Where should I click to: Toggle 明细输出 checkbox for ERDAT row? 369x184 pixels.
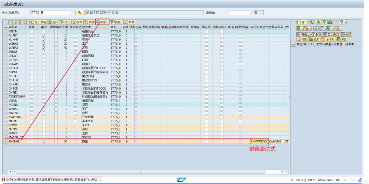[56, 52]
